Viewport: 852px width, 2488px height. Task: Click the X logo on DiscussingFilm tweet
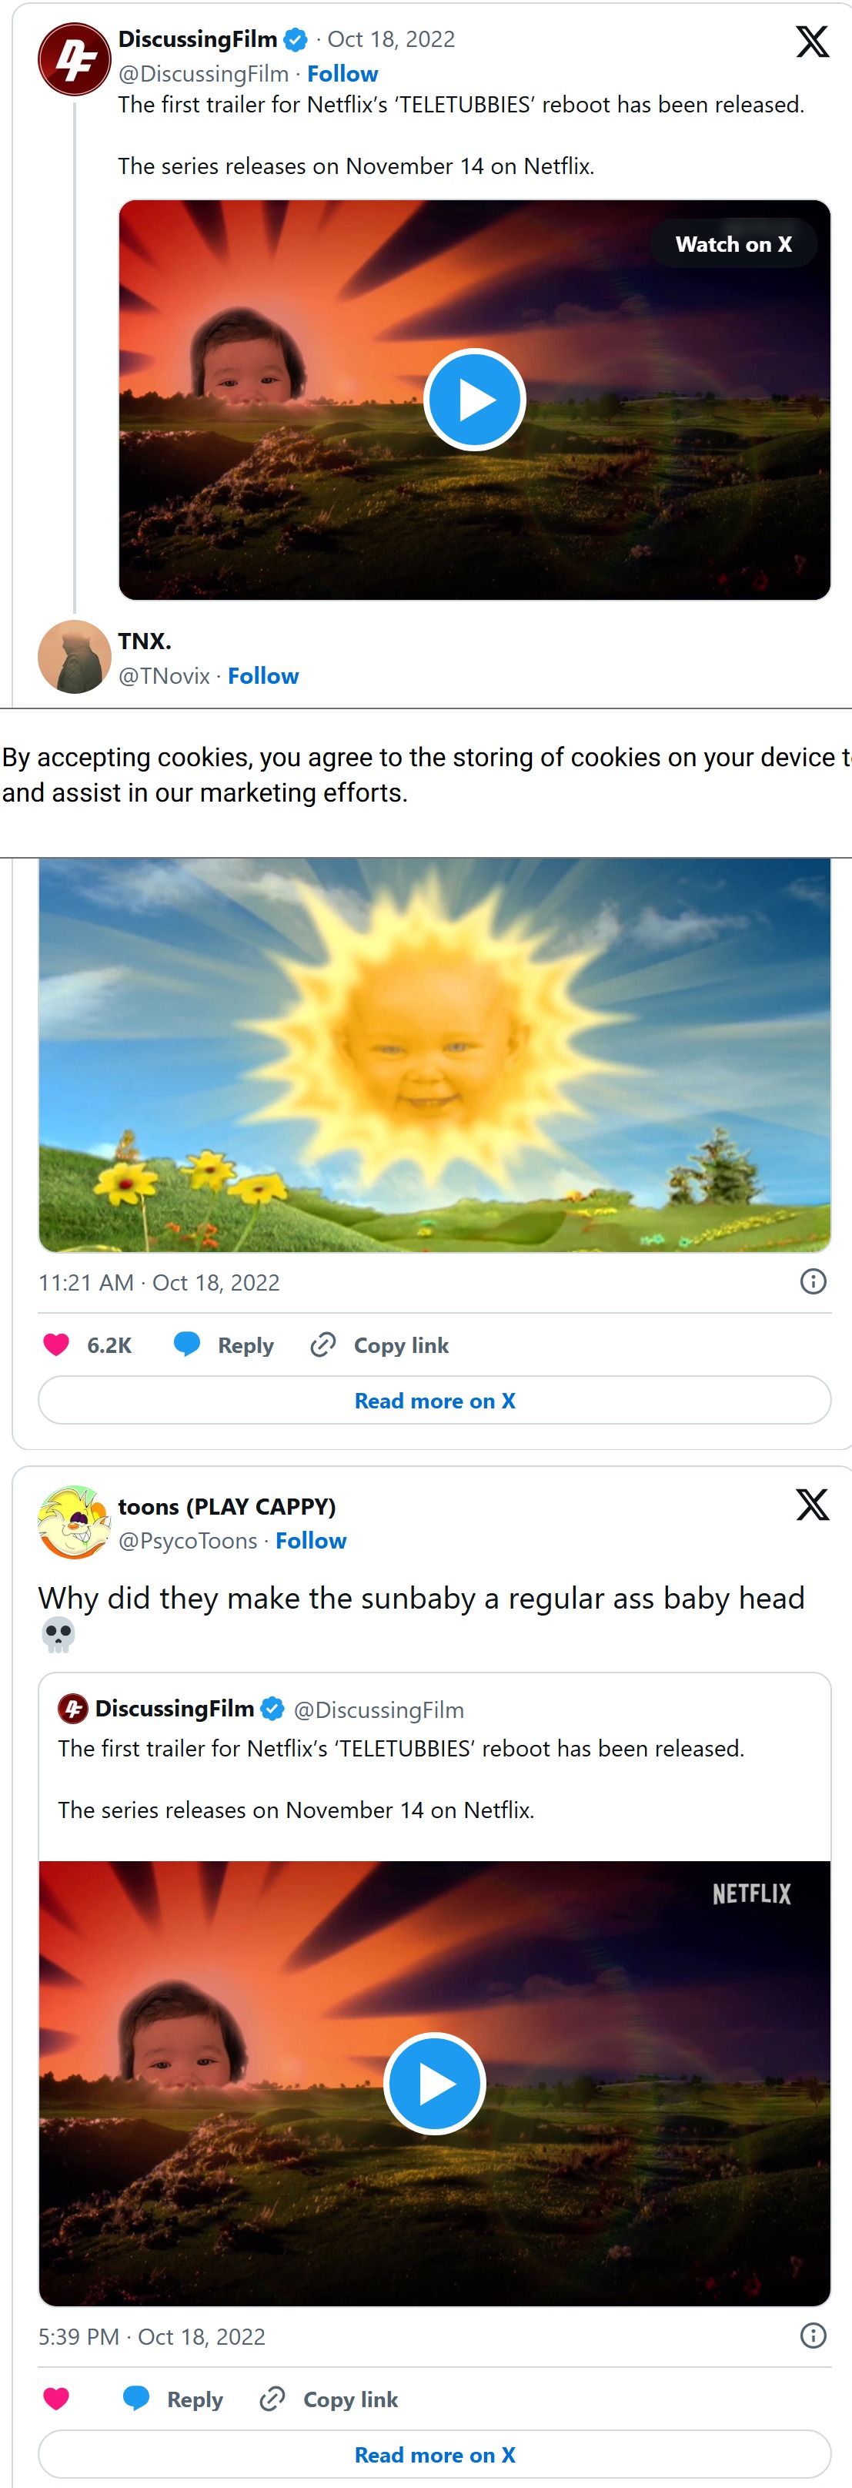[811, 42]
